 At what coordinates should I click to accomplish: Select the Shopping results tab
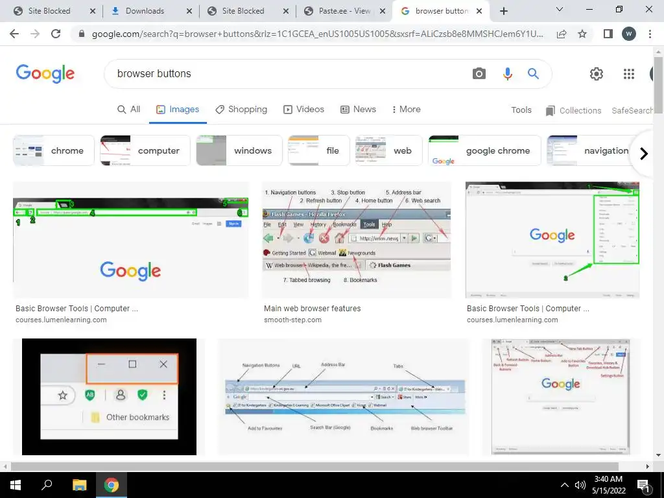click(x=241, y=109)
